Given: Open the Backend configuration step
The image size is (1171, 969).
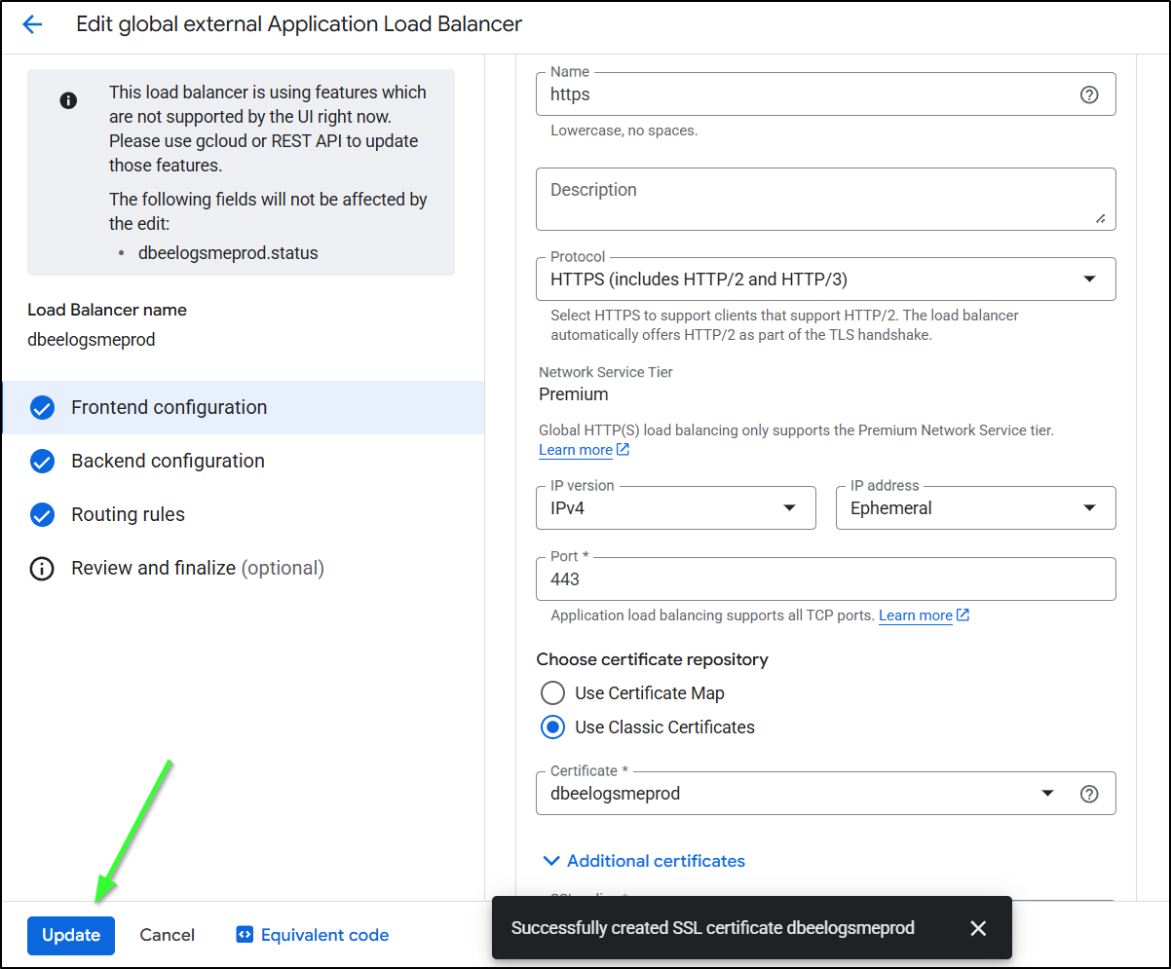Looking at the screenshot, I should click(x=168, y=462).
